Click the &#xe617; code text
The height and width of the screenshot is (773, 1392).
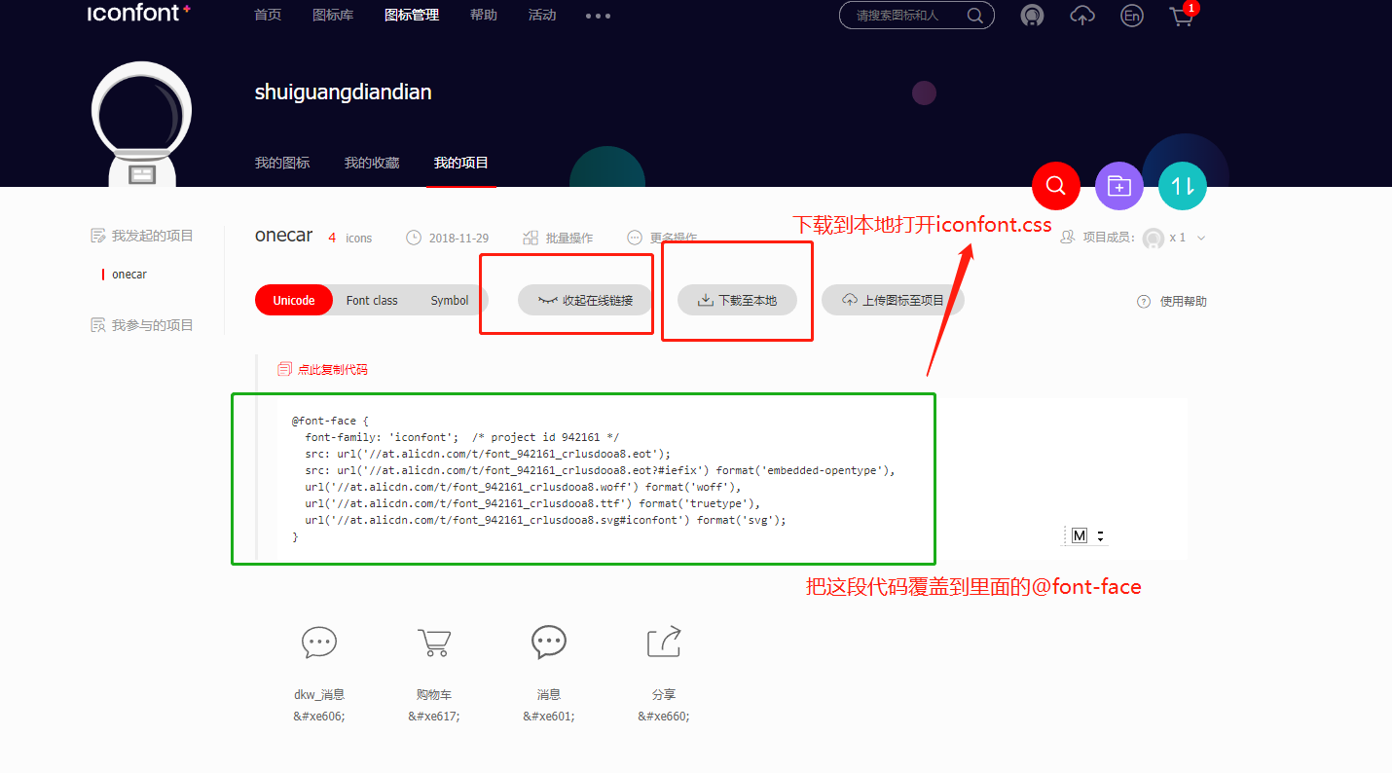point(434,716)
